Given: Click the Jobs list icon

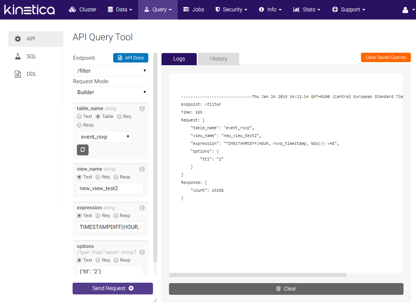Looking at the screenshot, I should 186,9.
